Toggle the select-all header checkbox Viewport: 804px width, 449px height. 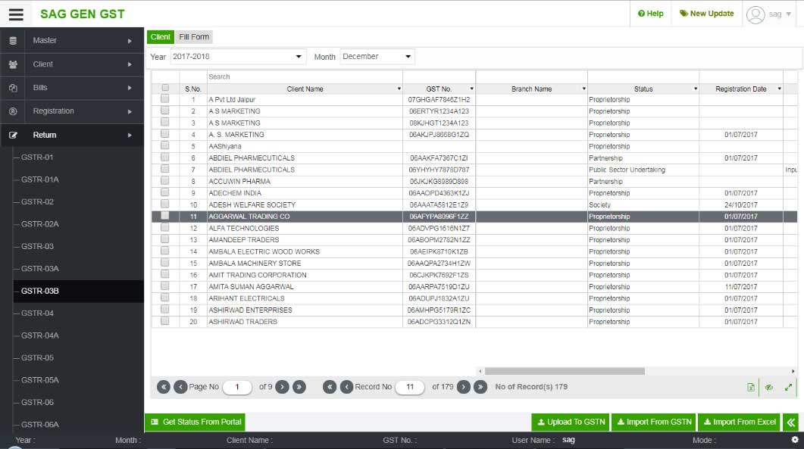(x=165, y=88)
